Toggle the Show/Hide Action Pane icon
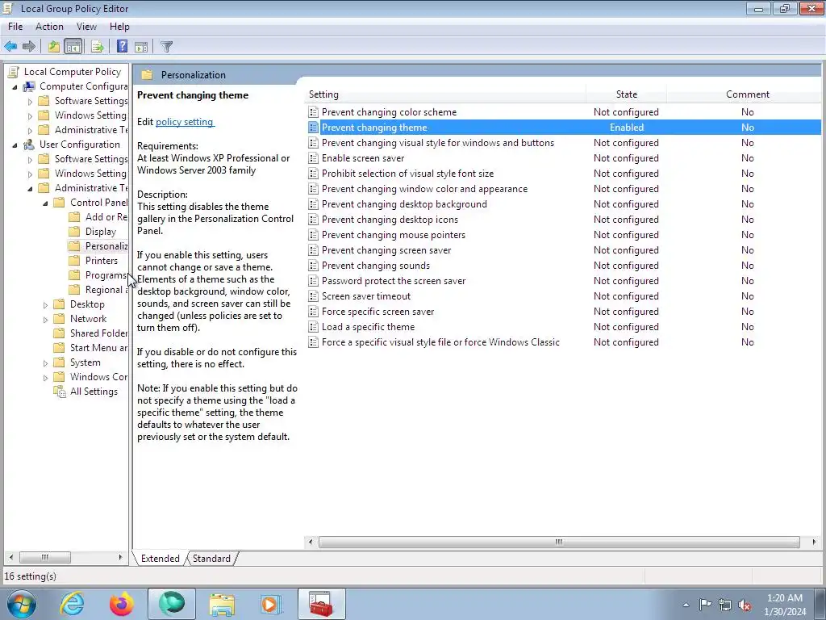The width and height of the screenshot is (826, 620). coord(141,46)
